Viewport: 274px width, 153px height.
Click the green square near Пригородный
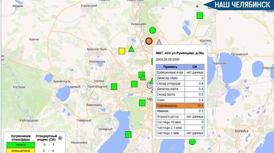pos(114,87)
